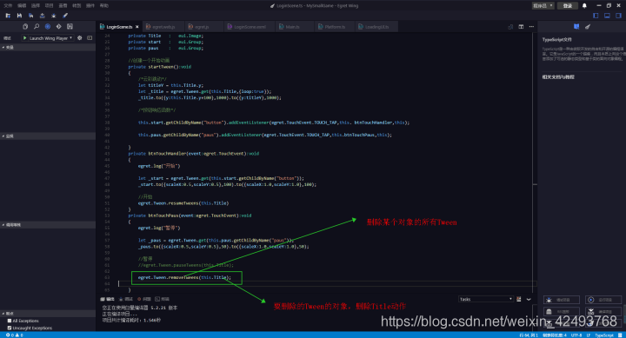Switch to the Output panel tab
Viewport: 626px width, 338px height.
pyautogui.click(x=108, y=299)
